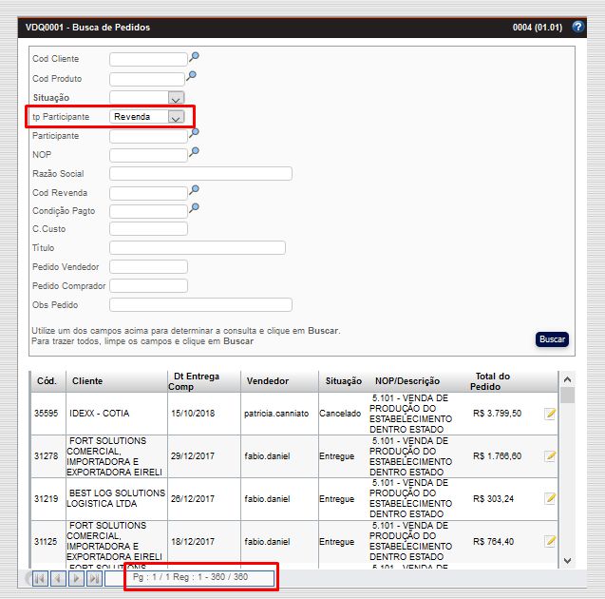Go to the first results page

coord(40,578)
